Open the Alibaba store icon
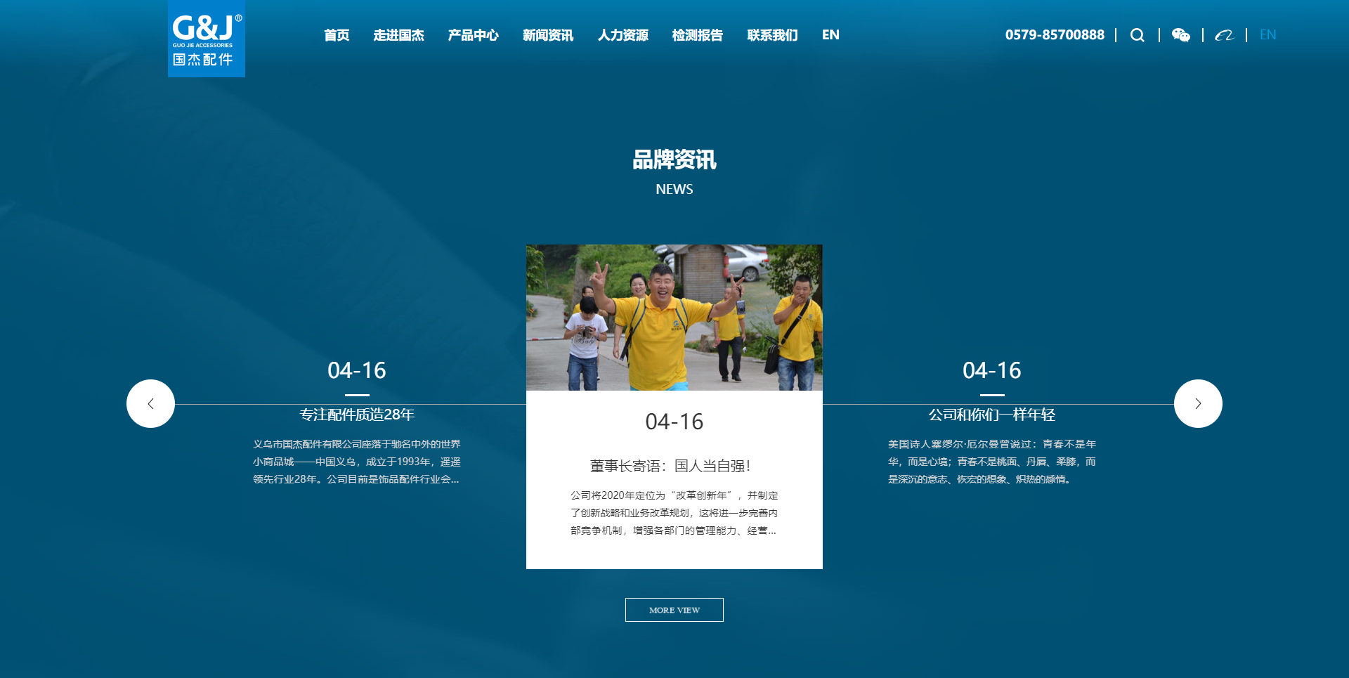Screen dimensions: 1349x678 coord(1224,35)
